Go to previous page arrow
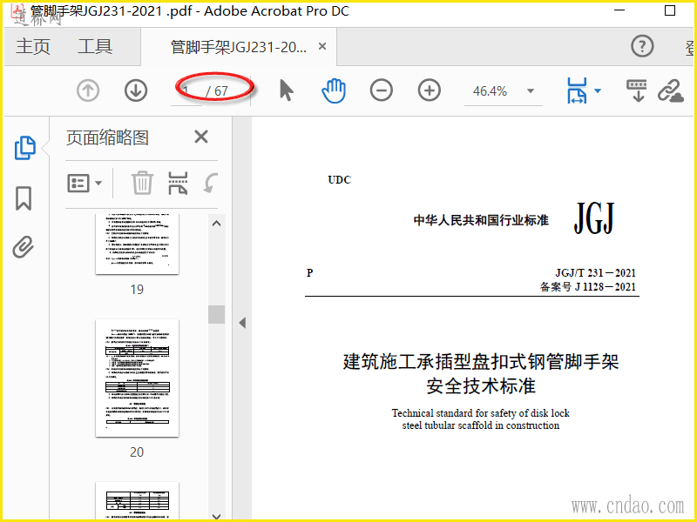This screenshot has height=522, width=697. (88, 90)
